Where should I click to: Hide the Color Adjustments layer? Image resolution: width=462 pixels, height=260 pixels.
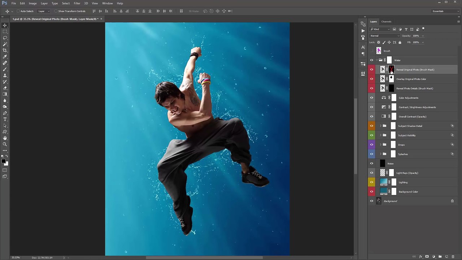372,98
